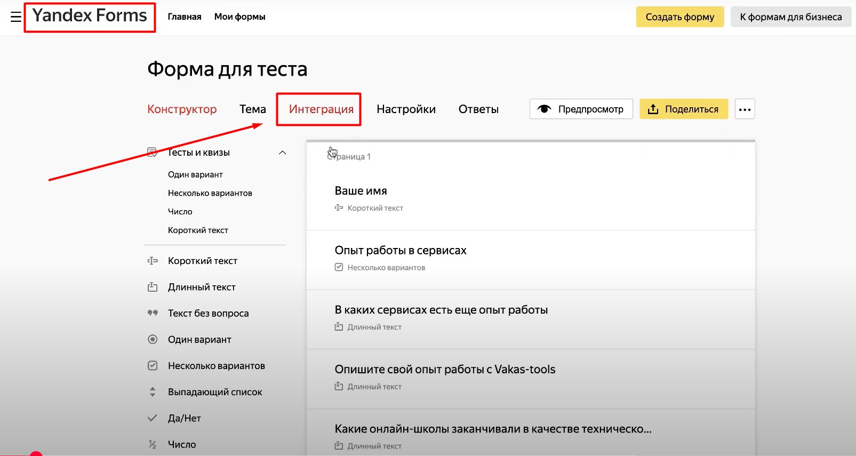Click the Short text field icon in sidebar
The image size is (856, 456).
click(x=153, y=261)
